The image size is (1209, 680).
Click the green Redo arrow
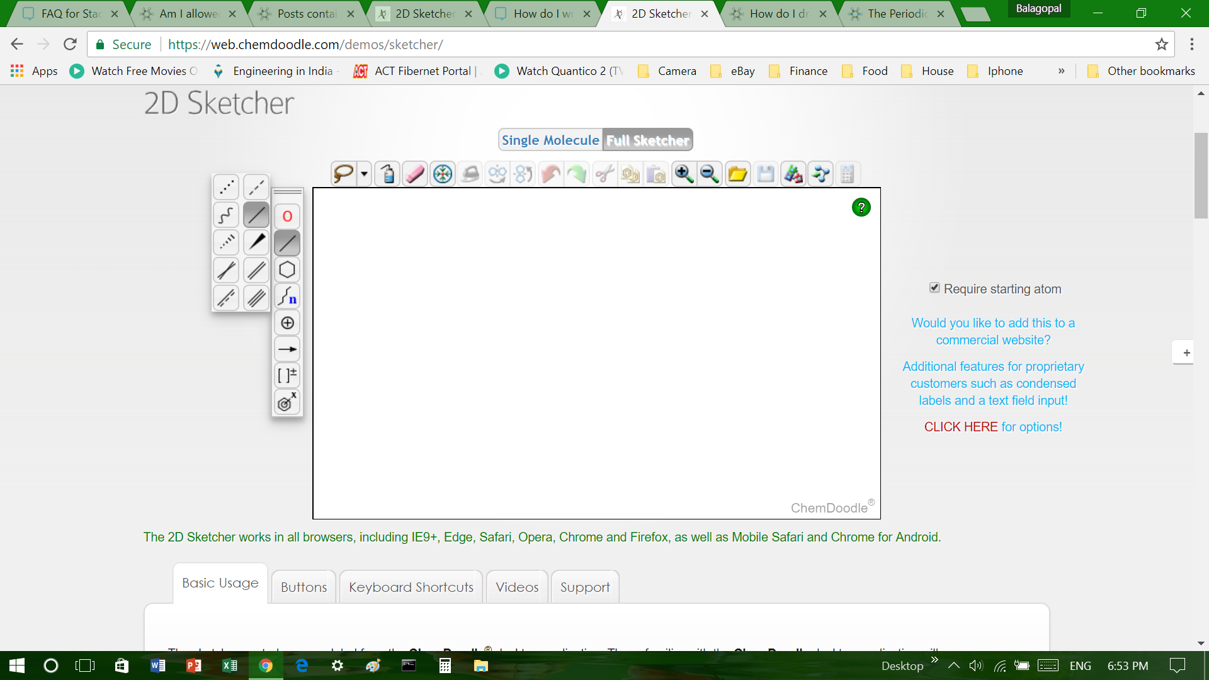click(577, 174)
